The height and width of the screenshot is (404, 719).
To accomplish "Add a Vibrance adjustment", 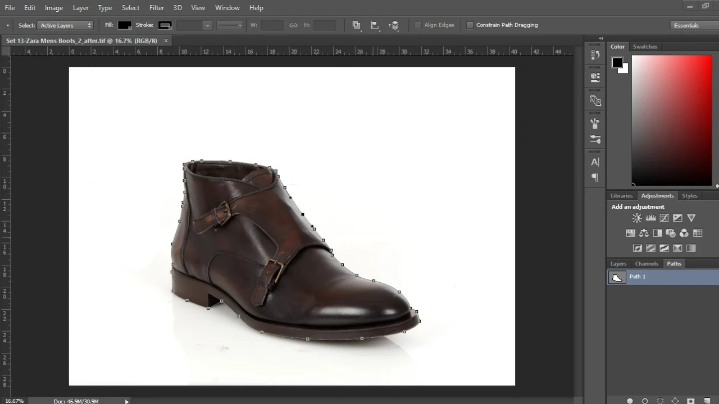I will tap(691, 218).
